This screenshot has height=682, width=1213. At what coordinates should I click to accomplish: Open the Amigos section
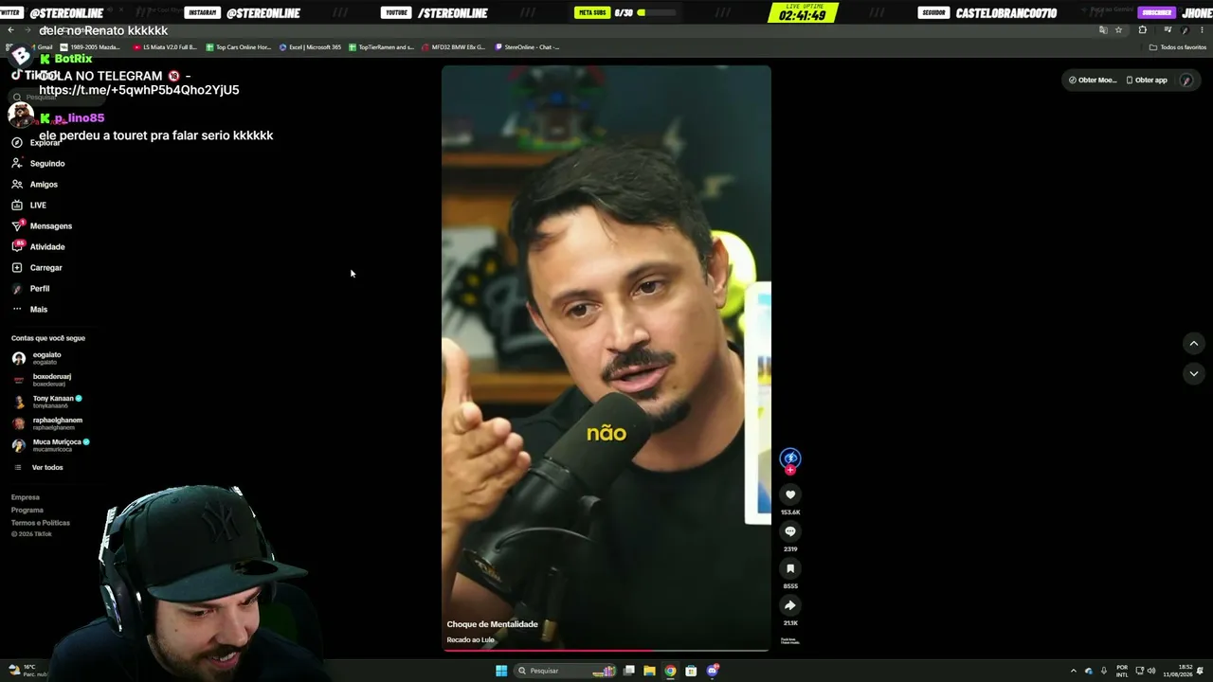[x=35, y=184]
